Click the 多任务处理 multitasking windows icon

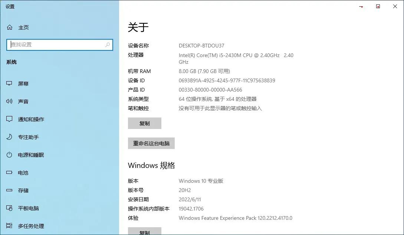click(x=9, y=226)
